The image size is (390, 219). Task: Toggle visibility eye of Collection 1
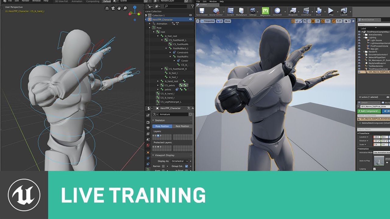click(x=190, y=15)
